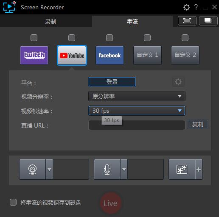Tick the checkbox above Twitch
Screen dimensions: 219x217
[x=34, y=38]
